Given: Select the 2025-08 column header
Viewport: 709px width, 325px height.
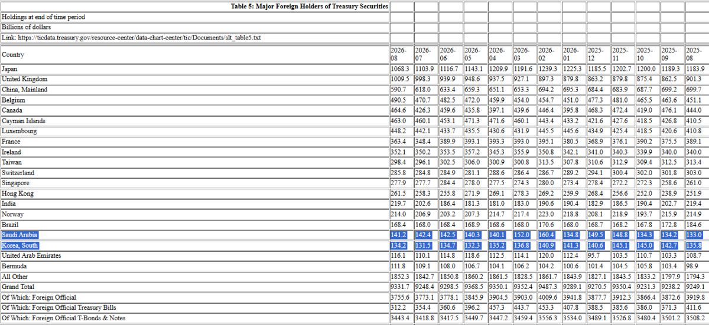Looking at the screenshot, I should pos(697,54).
